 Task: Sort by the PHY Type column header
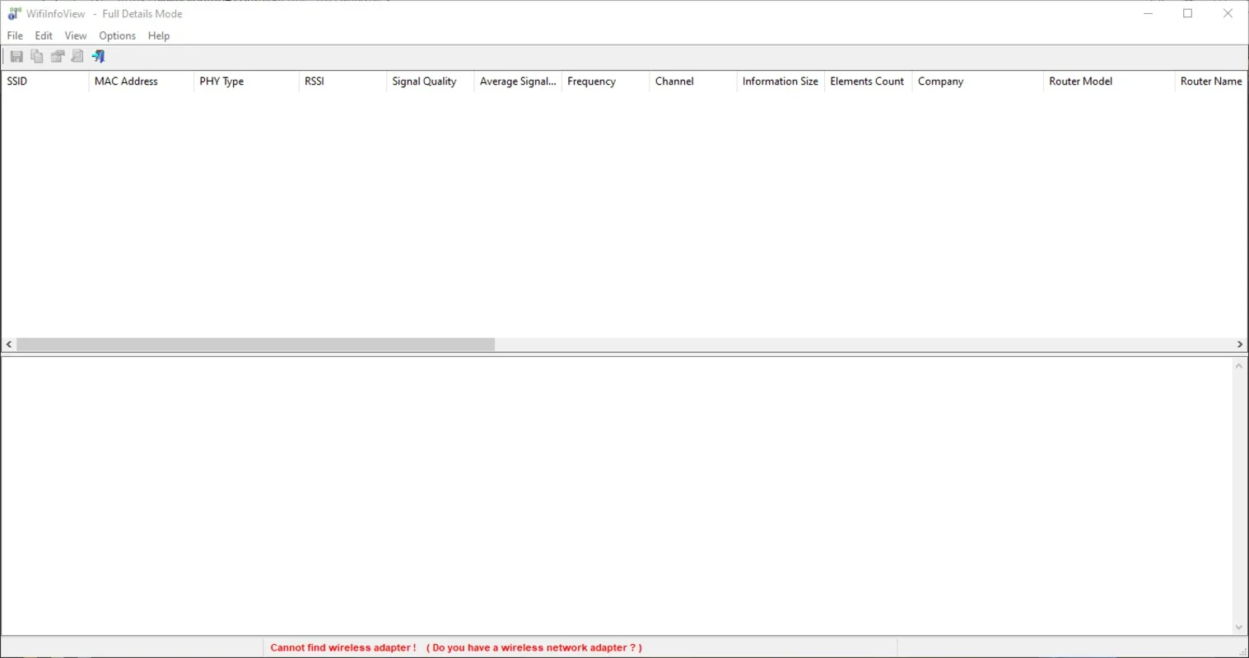[x=246, y=81]
